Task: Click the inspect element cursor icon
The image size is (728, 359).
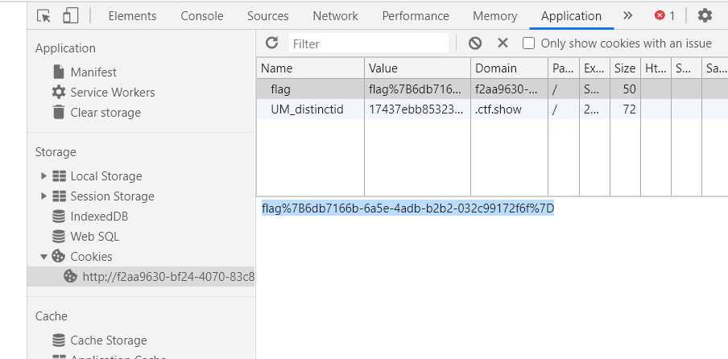Action: coord(44,15)
